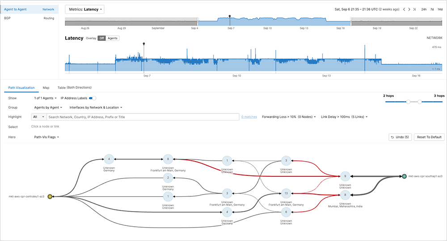Go to the previous time interval arrow
447x241 pixels.
pyautogui.click(x=404, y=9)
